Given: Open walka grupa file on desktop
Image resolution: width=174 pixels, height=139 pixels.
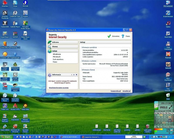Looking at the screenshot, I should [x=97, y=128].
